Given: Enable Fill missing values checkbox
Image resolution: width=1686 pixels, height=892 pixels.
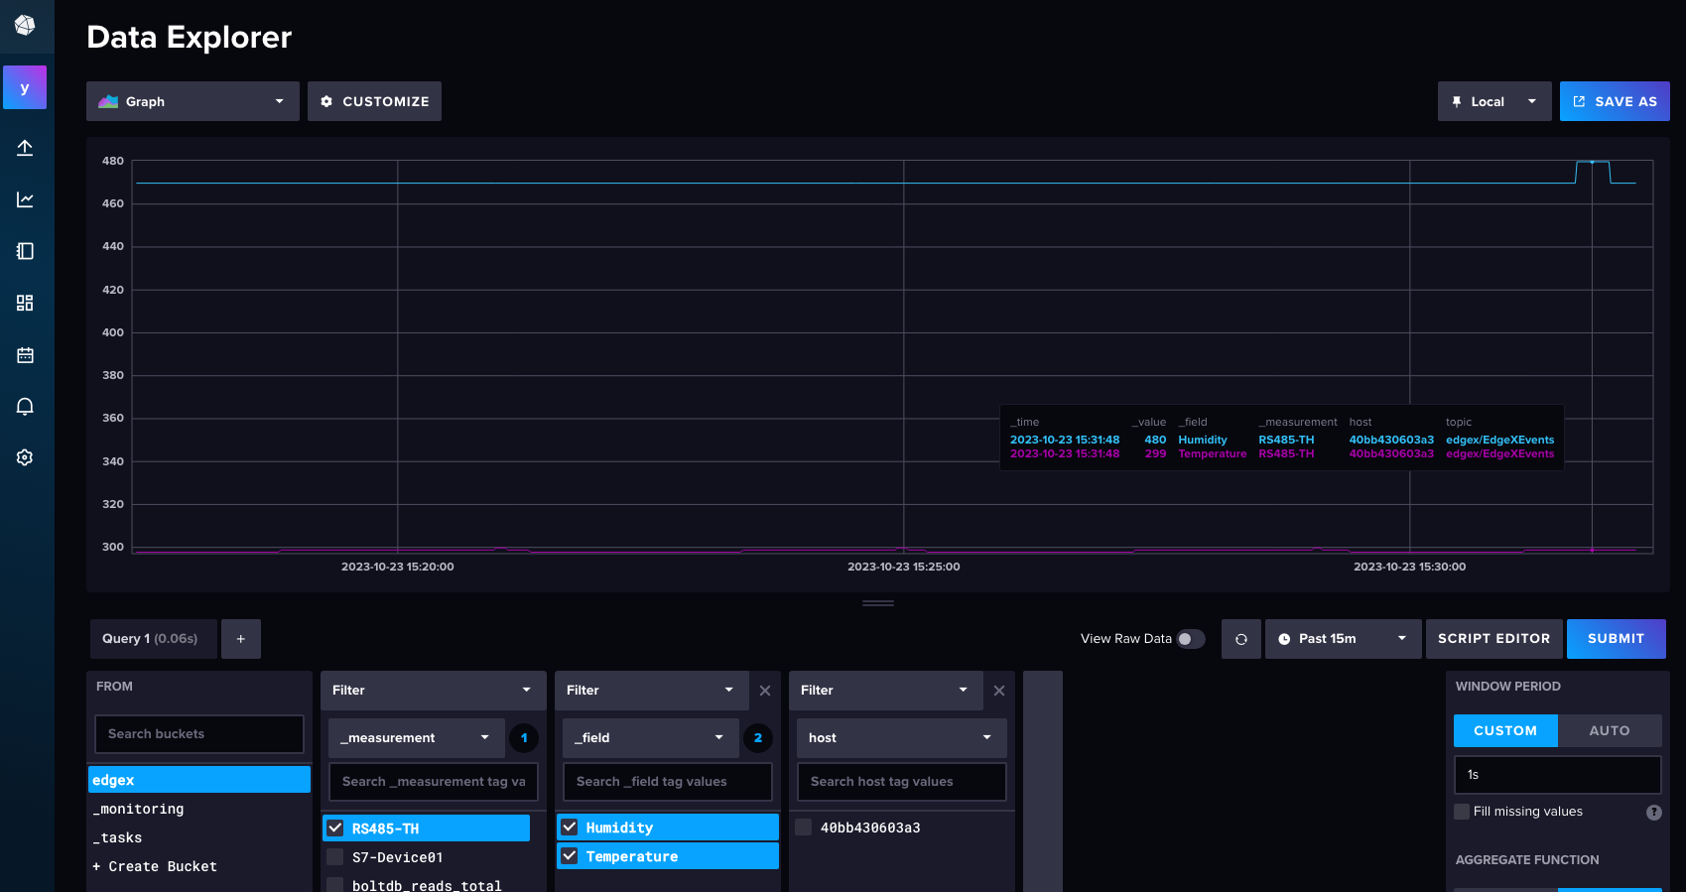Looking at the screenshot, I should coord(1462,812).
